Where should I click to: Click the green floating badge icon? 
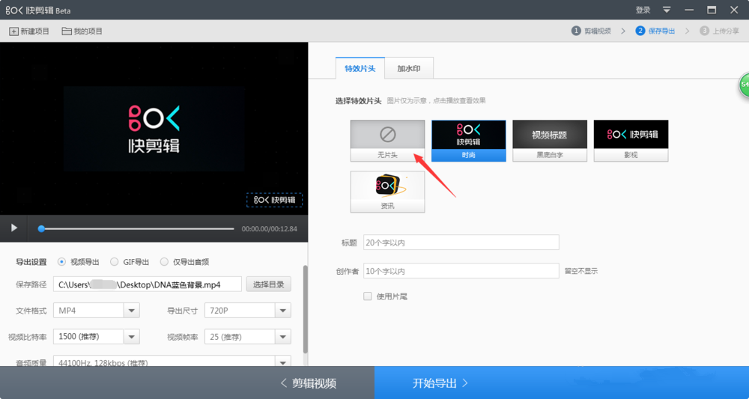tap(745, 85)
